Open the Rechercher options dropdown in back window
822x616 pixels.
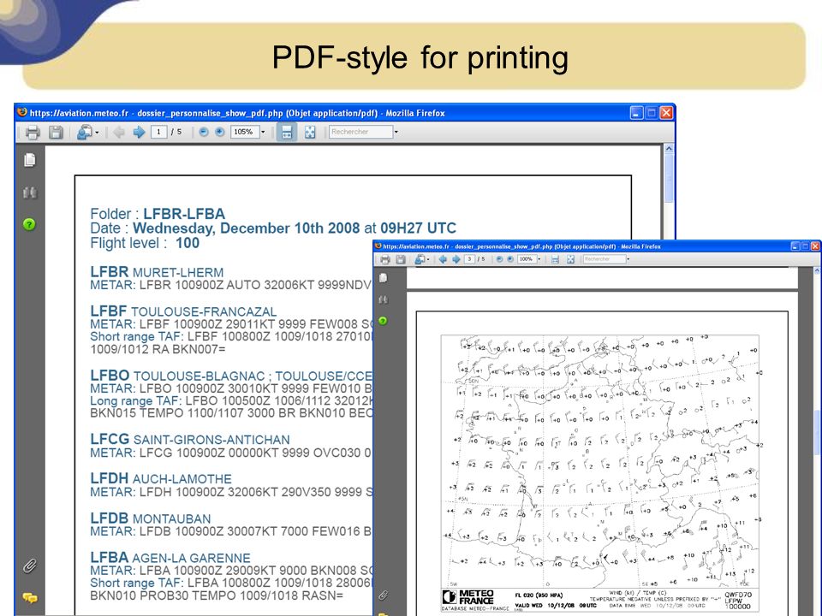click(396, 132)
